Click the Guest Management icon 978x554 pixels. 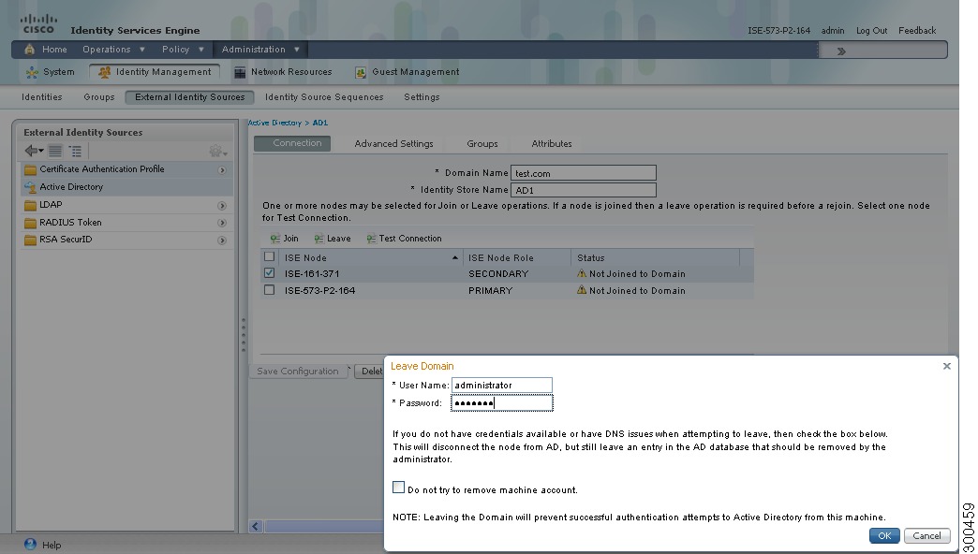361,72
